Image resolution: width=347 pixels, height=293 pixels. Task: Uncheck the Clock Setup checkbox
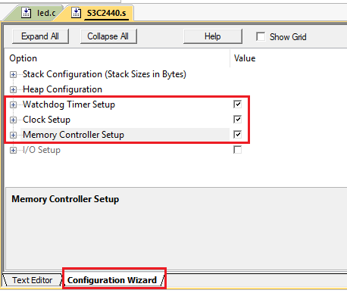237,120
